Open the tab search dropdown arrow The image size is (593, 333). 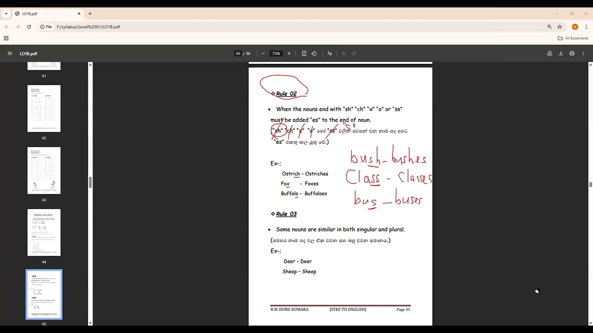coord(6,14)
